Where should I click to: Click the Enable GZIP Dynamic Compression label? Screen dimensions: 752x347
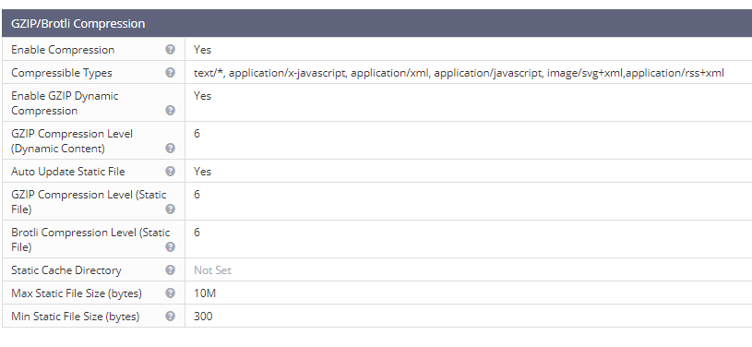point(65,103)
